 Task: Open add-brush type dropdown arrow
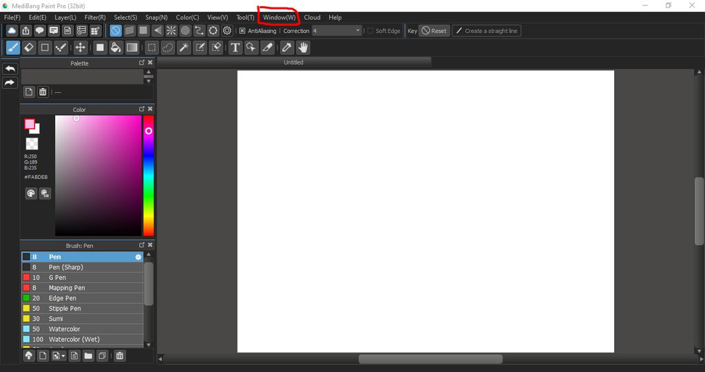click(x=63, y=355)
